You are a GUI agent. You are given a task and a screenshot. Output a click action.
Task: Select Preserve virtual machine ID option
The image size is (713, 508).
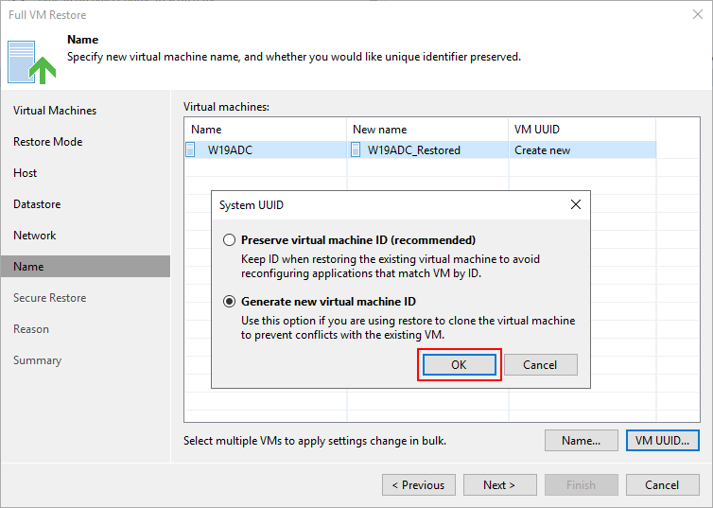click(x=229, y=239)
